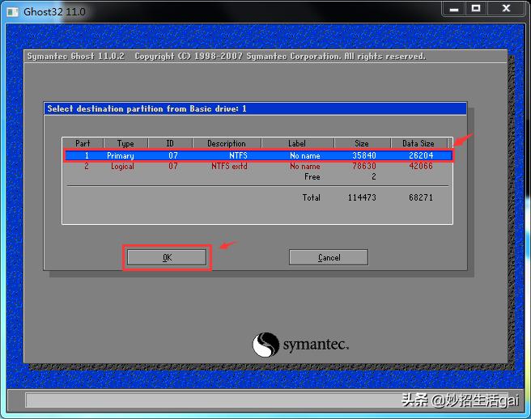Click the Symantec Ghost 11.0.2 copyright header
531x419 pixels.
click(x=226, y=56)
